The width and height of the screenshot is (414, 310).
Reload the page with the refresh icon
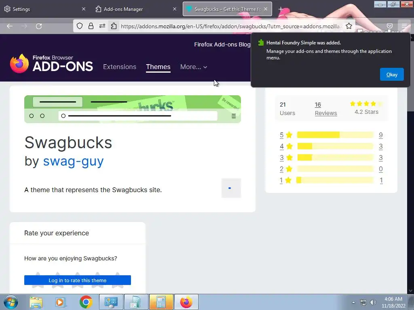tap(39, 26)
